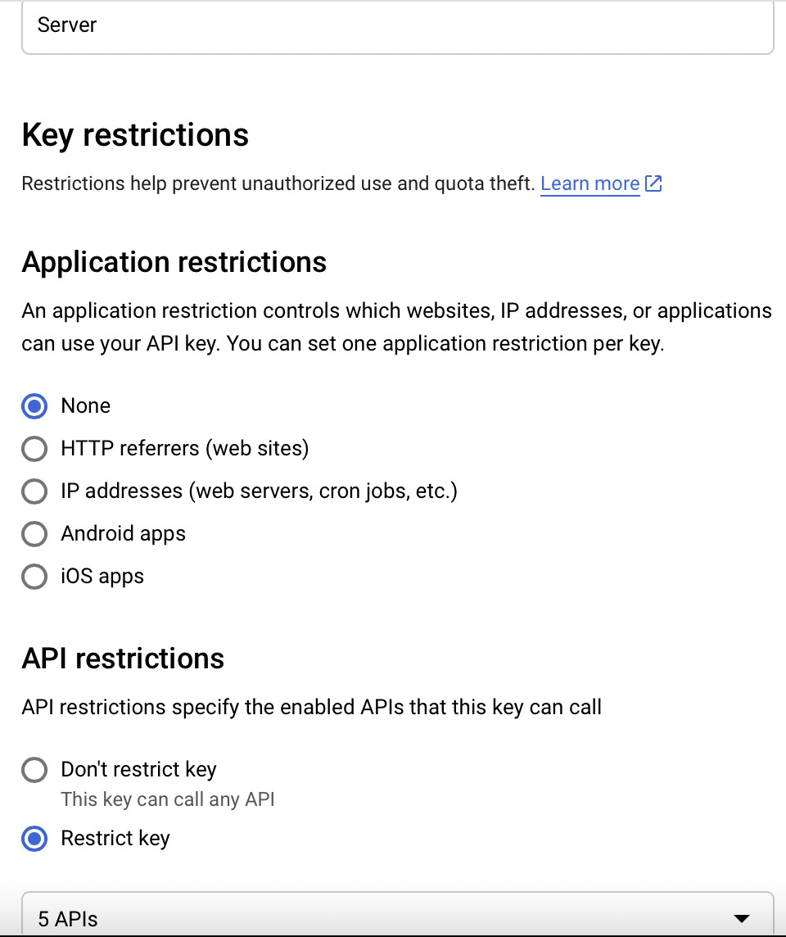This screenshot has width=786, height=937.
Task: Open the 5 APIs dropdown
Action: [x=398, y=915]
